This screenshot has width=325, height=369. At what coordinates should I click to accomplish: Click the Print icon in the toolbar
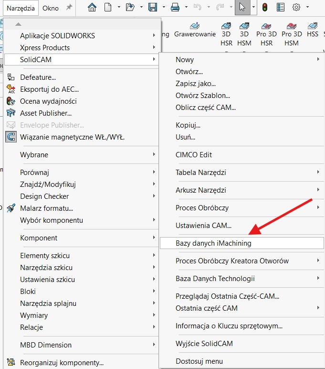(x=175, y=7)
